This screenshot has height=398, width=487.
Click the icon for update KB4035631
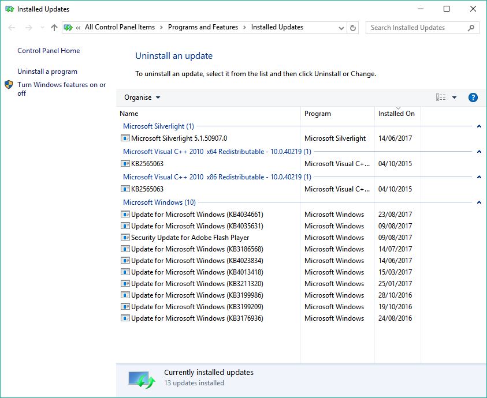pos(125,226)
